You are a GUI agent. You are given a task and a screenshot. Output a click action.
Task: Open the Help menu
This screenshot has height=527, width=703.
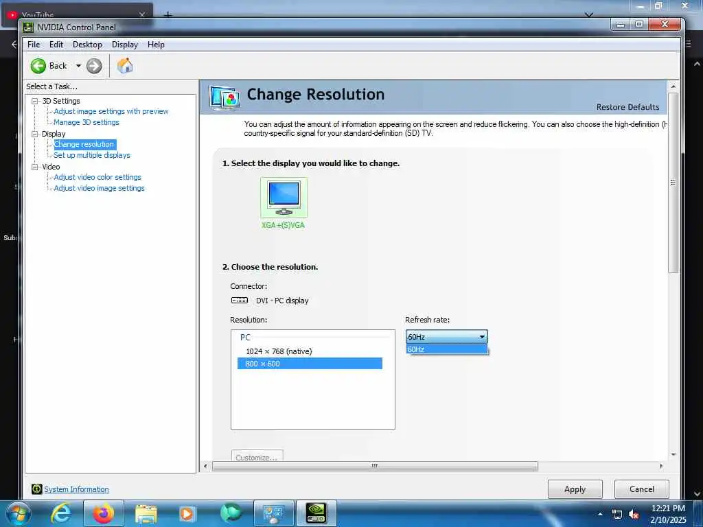156,45
